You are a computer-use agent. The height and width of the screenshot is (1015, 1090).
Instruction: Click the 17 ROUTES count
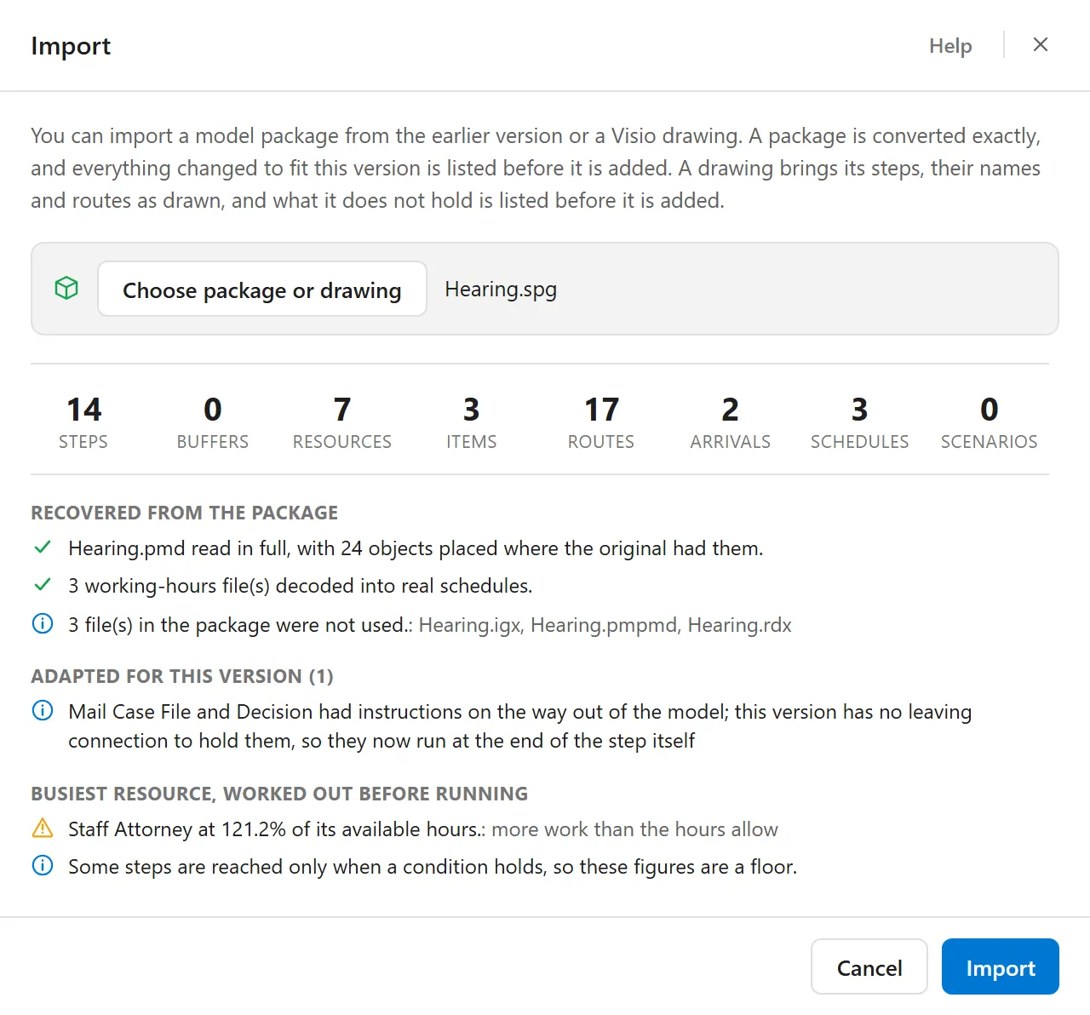[x=601, y=421]
